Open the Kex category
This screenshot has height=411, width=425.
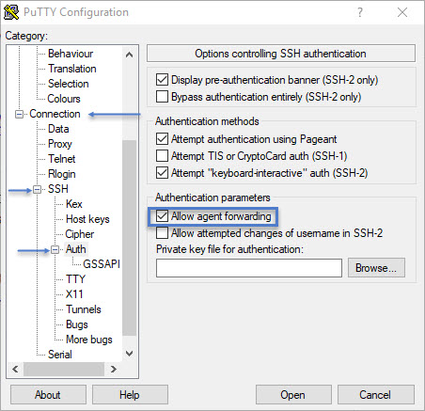click(x=74, y=204)
